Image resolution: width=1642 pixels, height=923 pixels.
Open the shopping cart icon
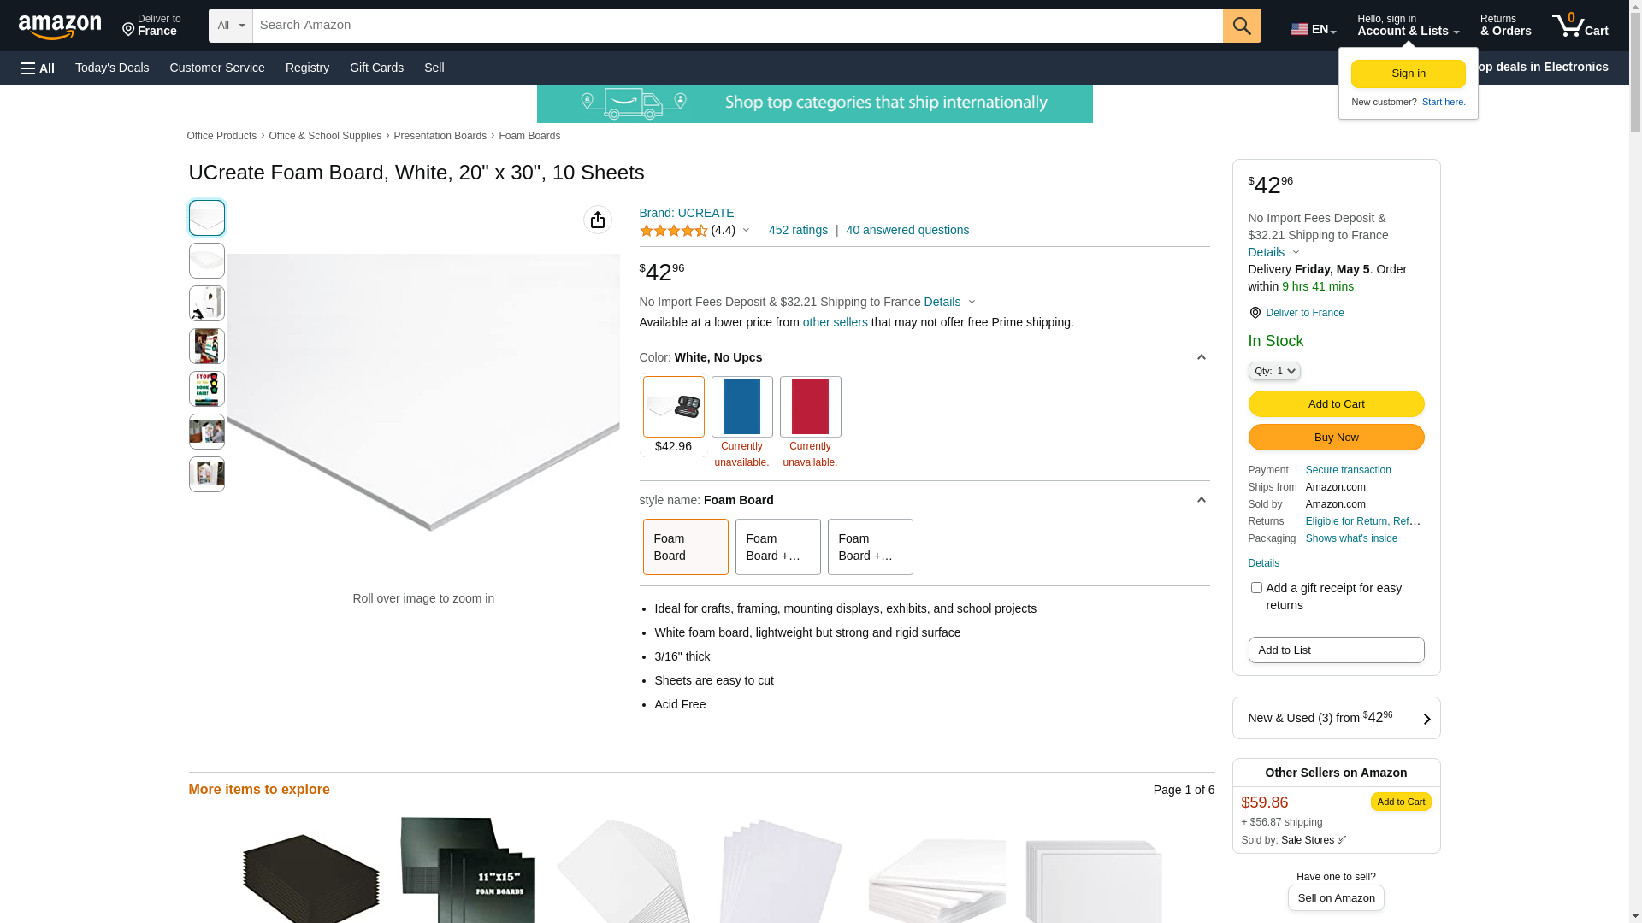[1579, 26]
